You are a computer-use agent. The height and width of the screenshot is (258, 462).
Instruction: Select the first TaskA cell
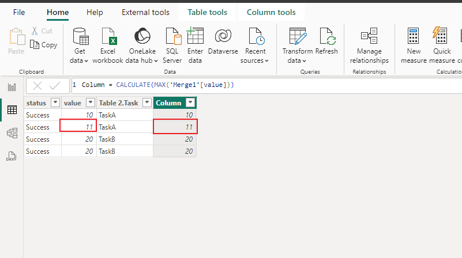[x=125, y=115]
